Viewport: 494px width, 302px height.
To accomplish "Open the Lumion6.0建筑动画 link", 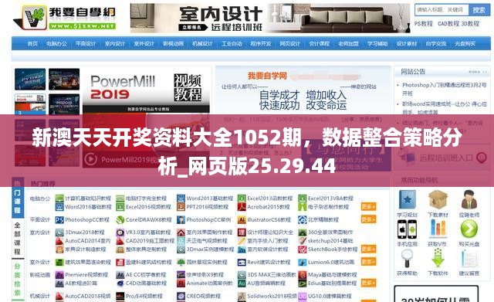I will (x=331, y=262).
